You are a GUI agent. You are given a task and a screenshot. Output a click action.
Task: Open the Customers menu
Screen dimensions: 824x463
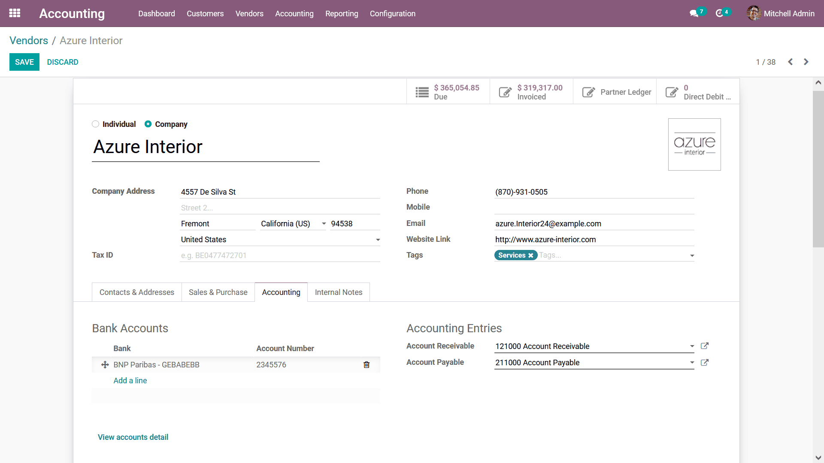point(205,13)
